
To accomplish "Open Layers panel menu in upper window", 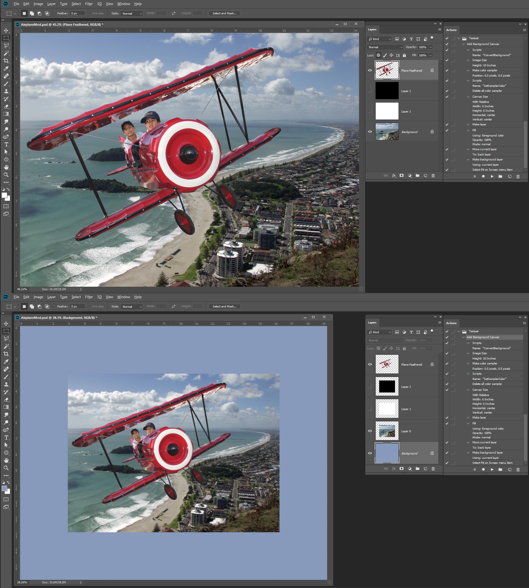I will point(439,30).
